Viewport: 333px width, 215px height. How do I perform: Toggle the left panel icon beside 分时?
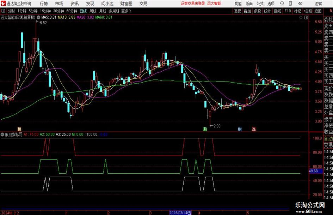click(x=3, y=11)
